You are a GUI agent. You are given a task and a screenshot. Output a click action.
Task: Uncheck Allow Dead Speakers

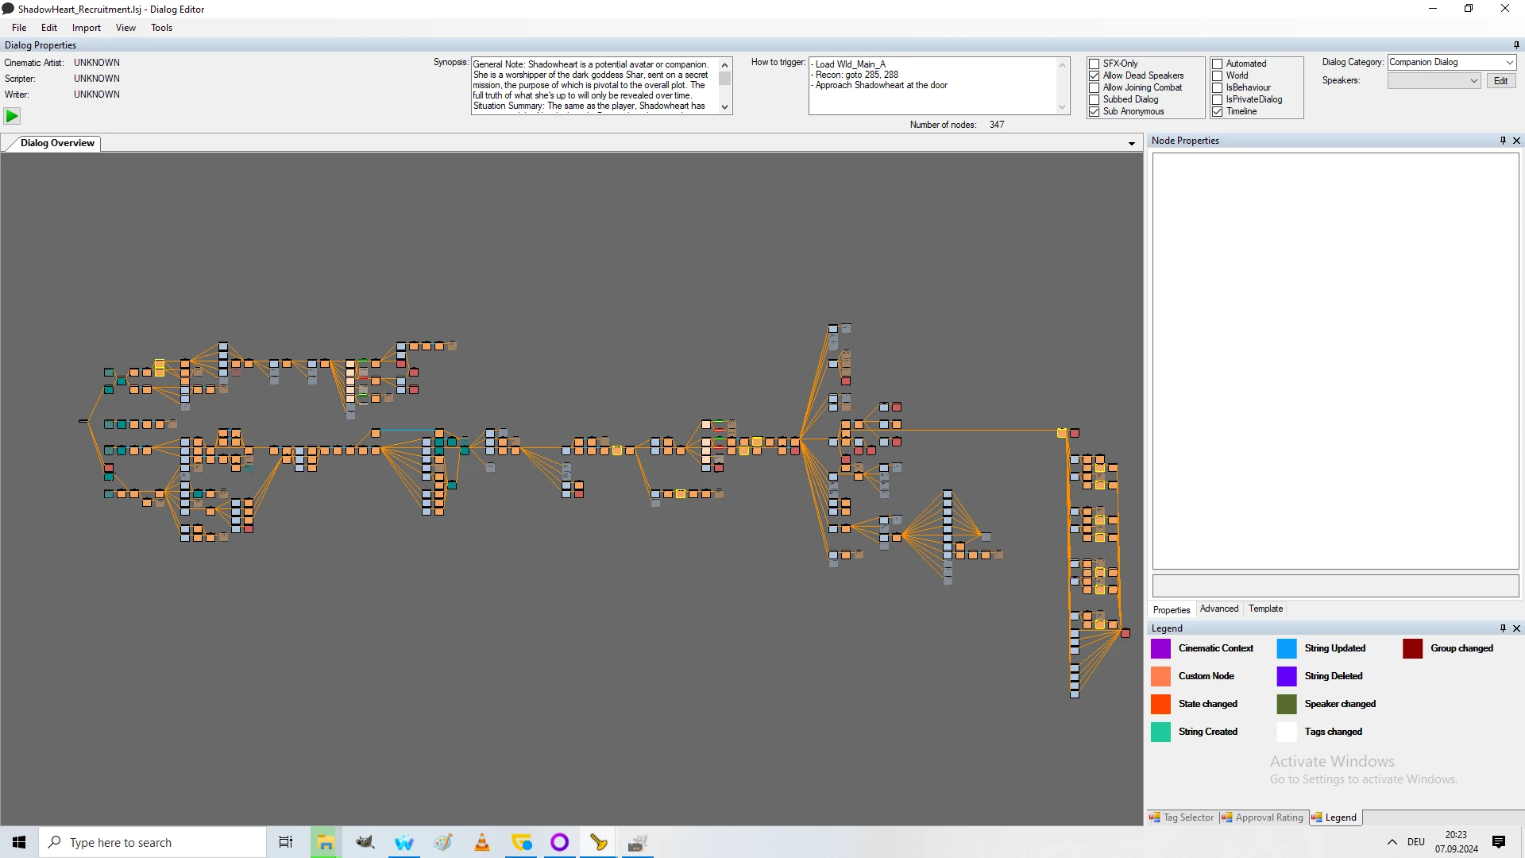[1095, 75]
